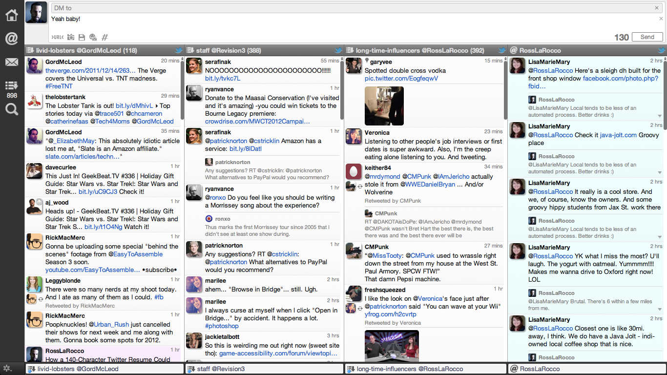Viewport: 667px width, 375px height.
Task: Click the globe-with-envelope icon in the compose toolbar
Action: 93,37
